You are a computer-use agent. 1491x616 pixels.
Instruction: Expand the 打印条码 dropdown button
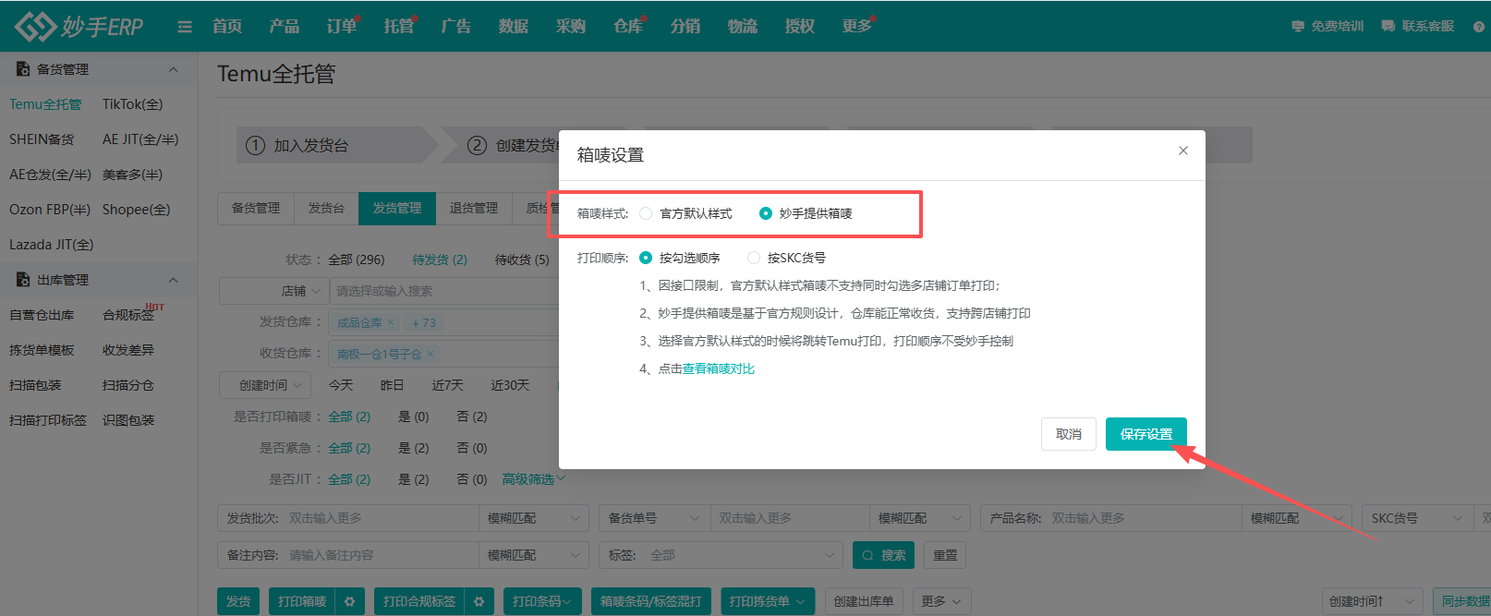(x=542, y=601)
